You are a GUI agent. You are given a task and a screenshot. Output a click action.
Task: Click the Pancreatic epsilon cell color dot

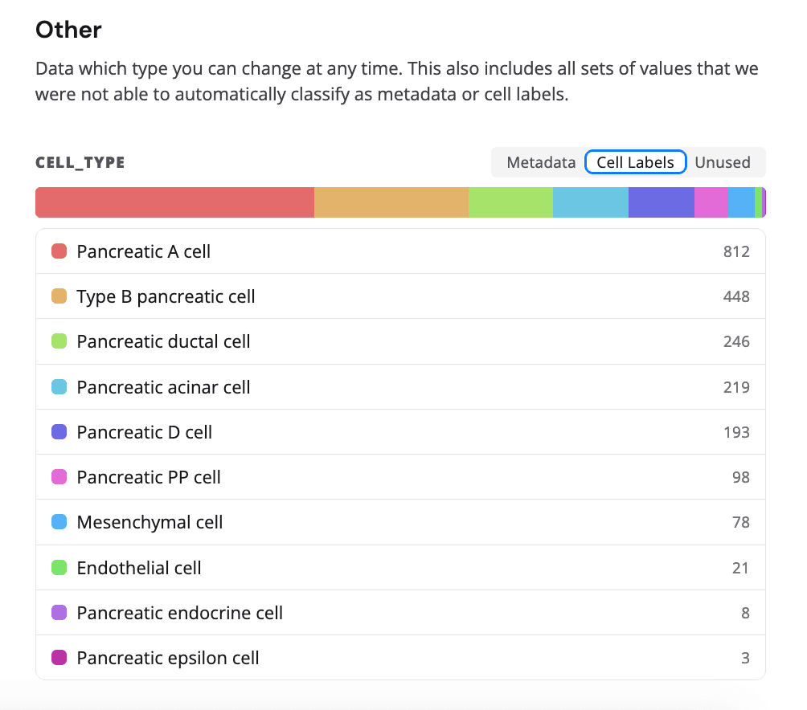(x=59, y=658)
